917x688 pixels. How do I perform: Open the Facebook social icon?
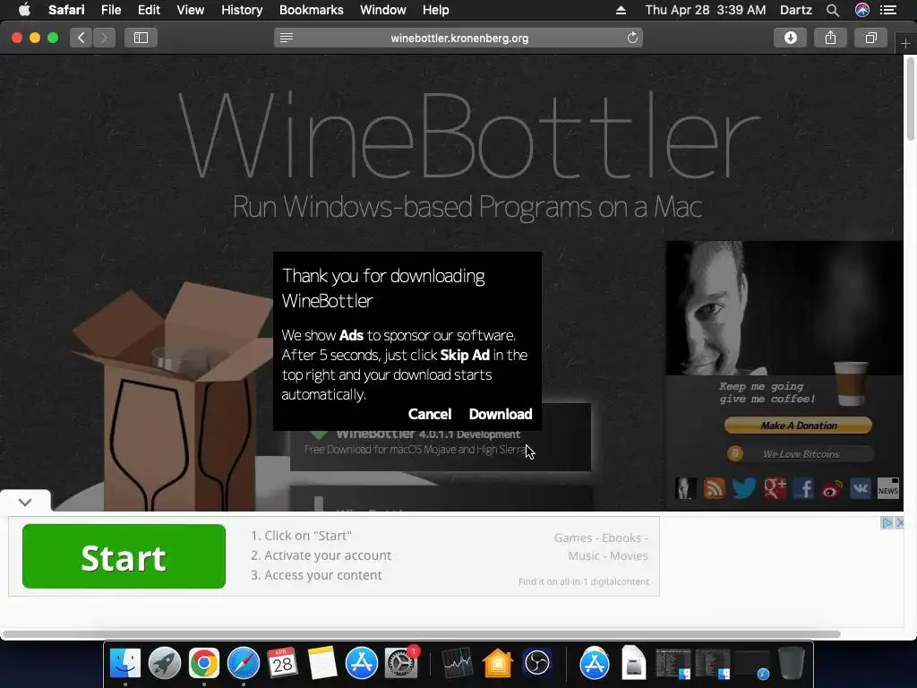click(x=803, y=488)
